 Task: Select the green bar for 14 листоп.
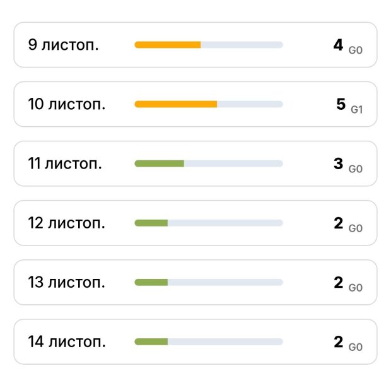(151, 342)
